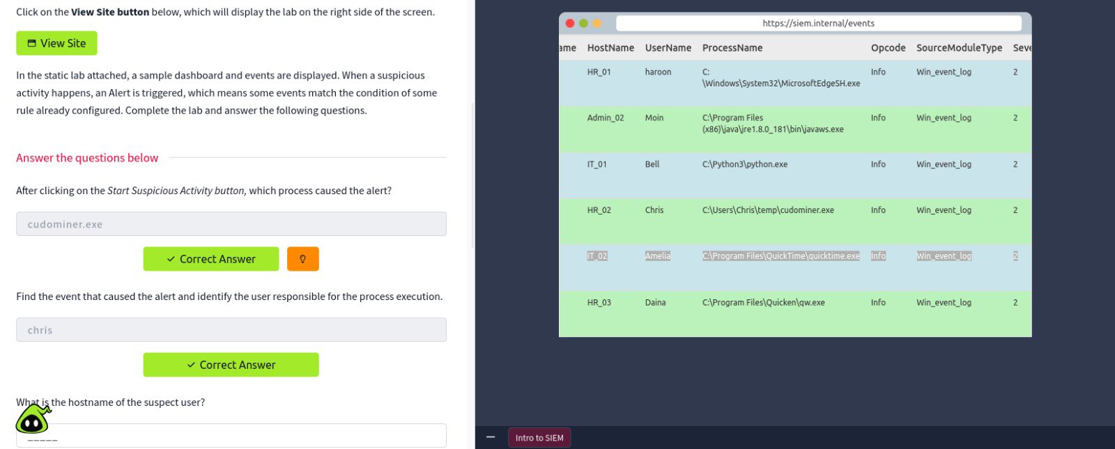Viewport: 1115px width, 449px height.
Task: Click the first Correct Answer button
Action: (x=210, y=259)
